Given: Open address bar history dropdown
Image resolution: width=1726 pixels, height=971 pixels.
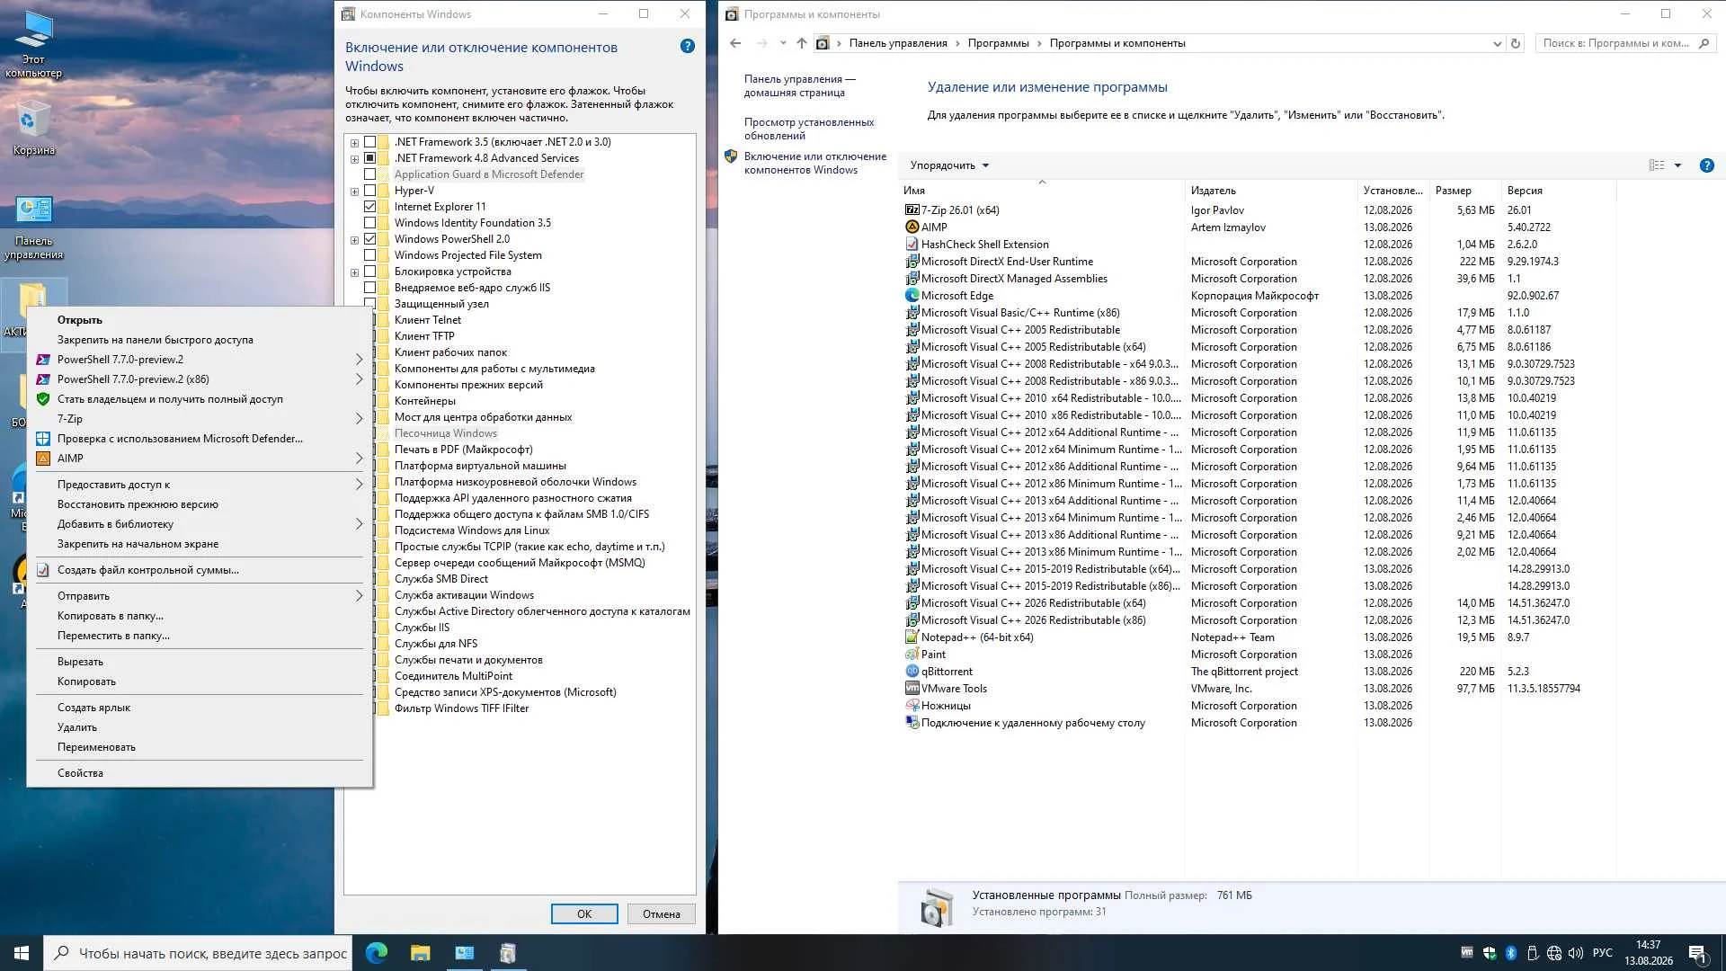Looking at the screenshot, I should (1497, 43).
